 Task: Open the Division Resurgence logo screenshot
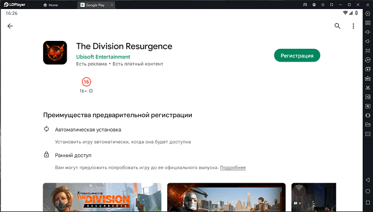tap(102, 197)
